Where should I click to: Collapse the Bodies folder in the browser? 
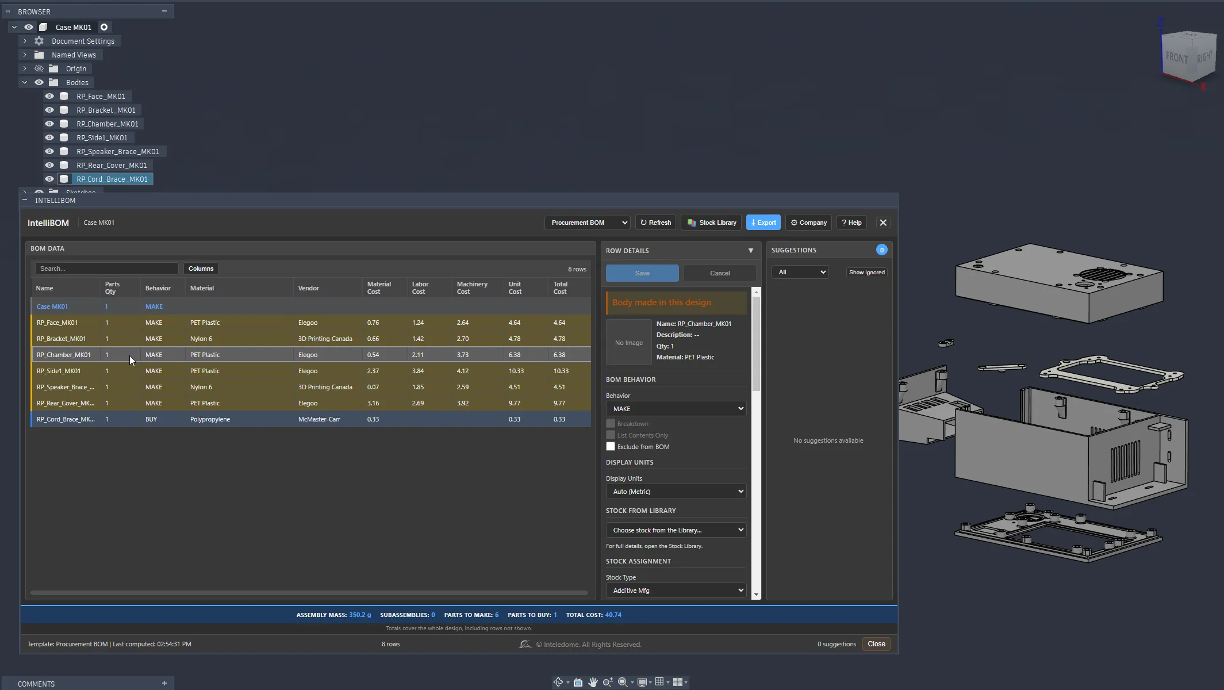coord(25,82)
